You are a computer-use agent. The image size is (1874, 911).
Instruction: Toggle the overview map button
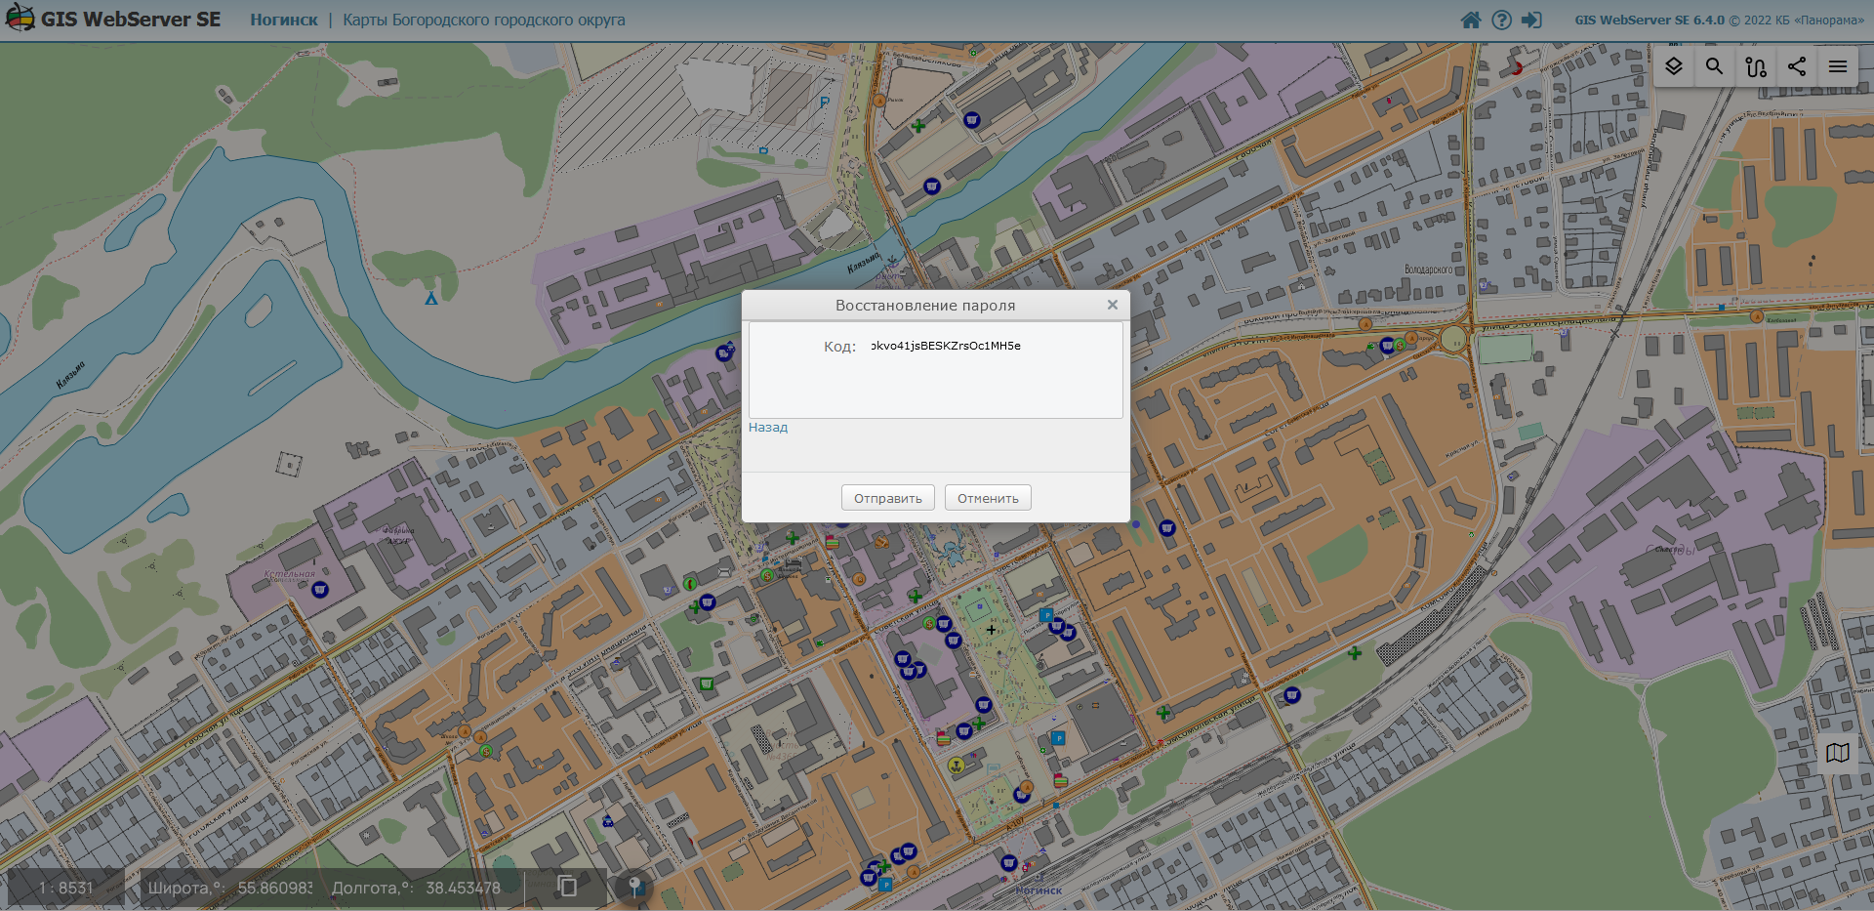tap(1838, 753)
